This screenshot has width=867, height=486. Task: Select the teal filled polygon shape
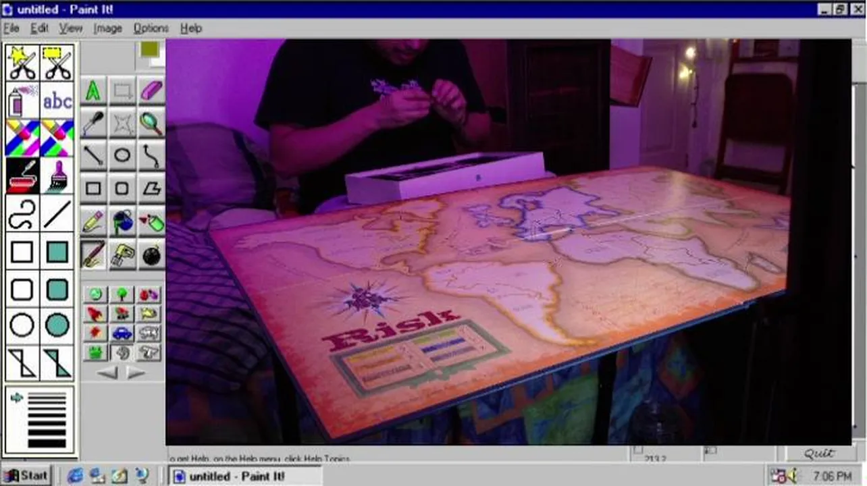57,362
